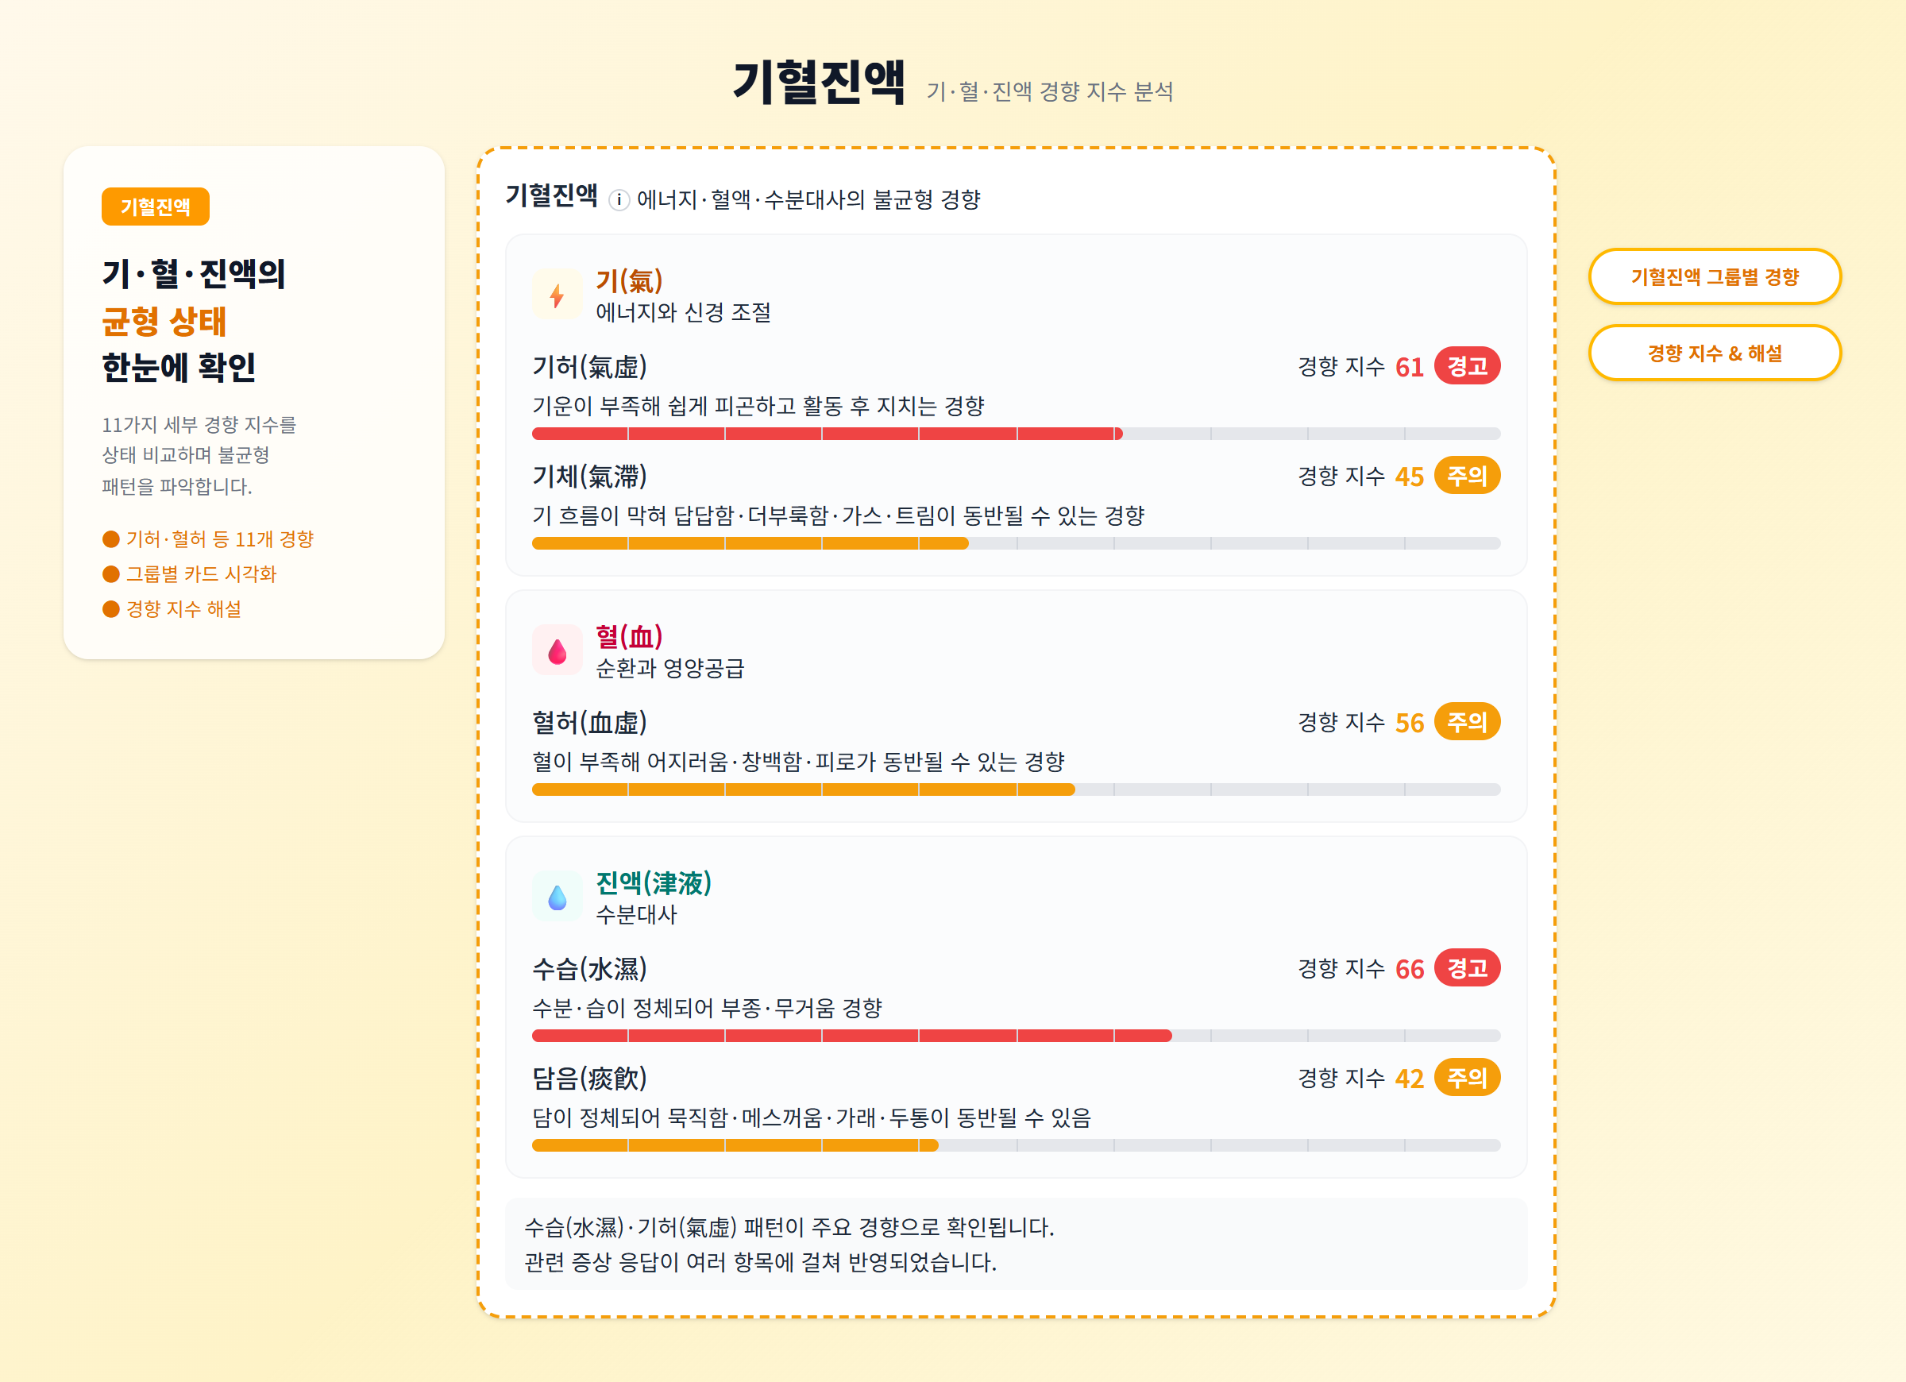Image resolution: width=1906 pixels, height=1382 pixels.
Task: Open the 경향 지수 & 해설 tab
Action: (1715, 353)
